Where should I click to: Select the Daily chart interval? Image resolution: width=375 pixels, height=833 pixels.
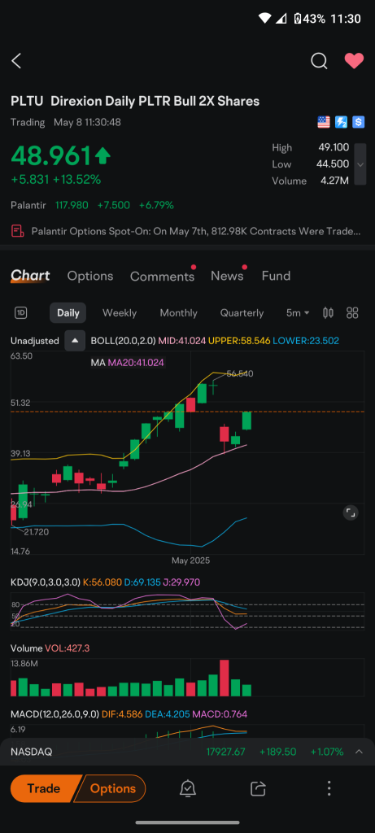coord(68,313)
